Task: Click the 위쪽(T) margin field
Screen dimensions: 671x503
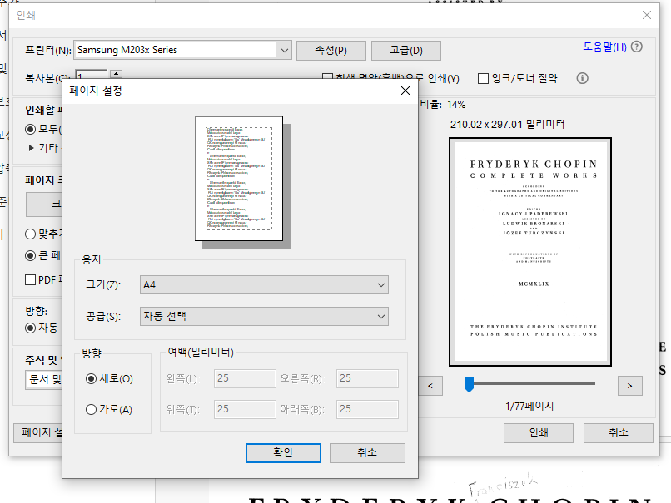Action: 245,409
